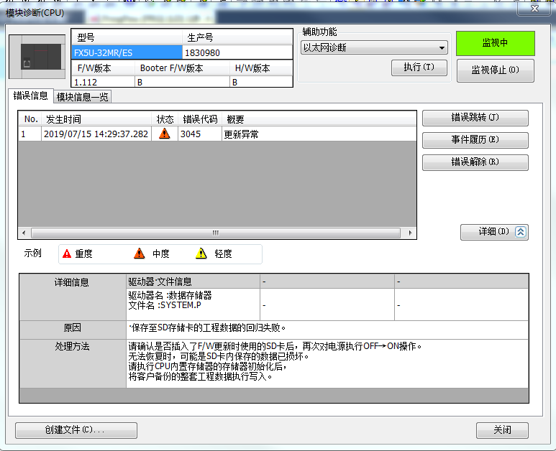Switch to the 模块信息一览 tab
The width and height of the screenshot is (556, 451).
click(83, 97)
